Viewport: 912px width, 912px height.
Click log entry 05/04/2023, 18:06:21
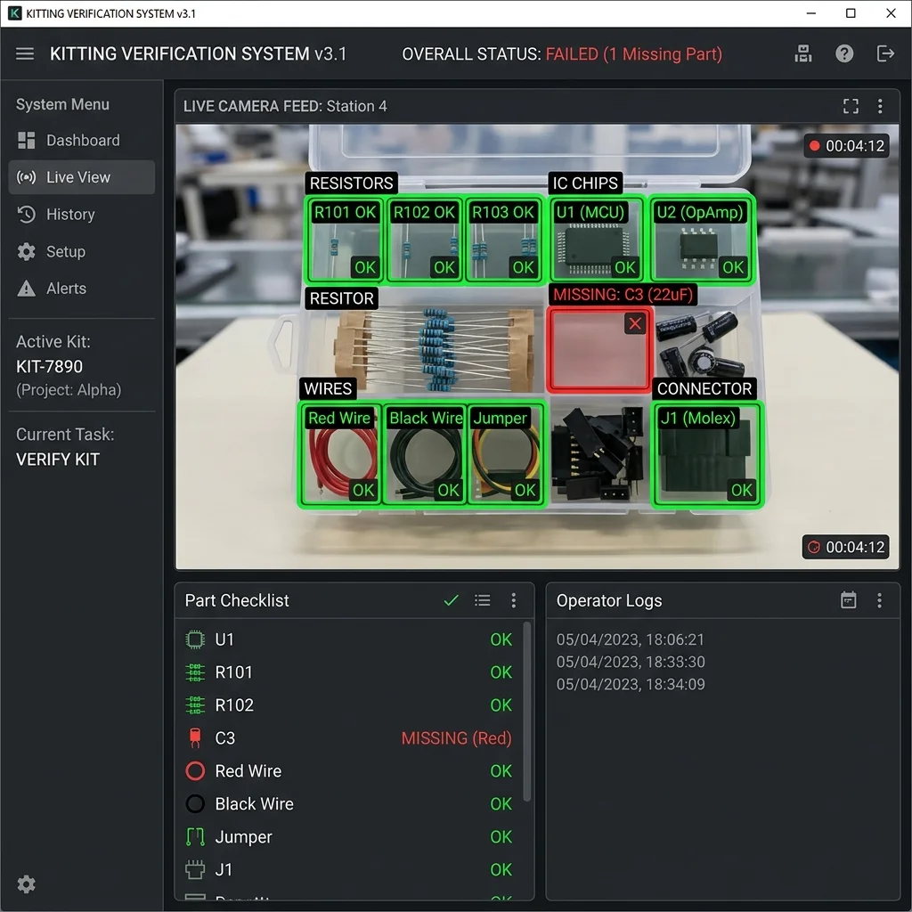tap(630, 639)
